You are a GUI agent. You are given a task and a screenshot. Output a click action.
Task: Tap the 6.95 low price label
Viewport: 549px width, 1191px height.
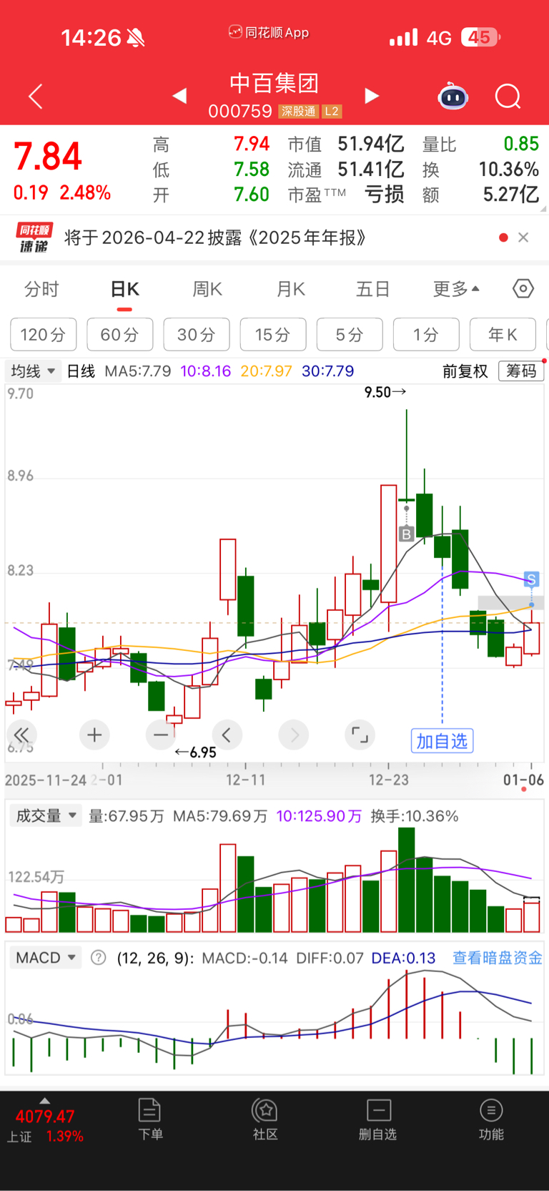pyautogui.click(x=195, y=753)
